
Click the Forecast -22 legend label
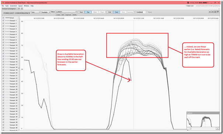point(14,78)
